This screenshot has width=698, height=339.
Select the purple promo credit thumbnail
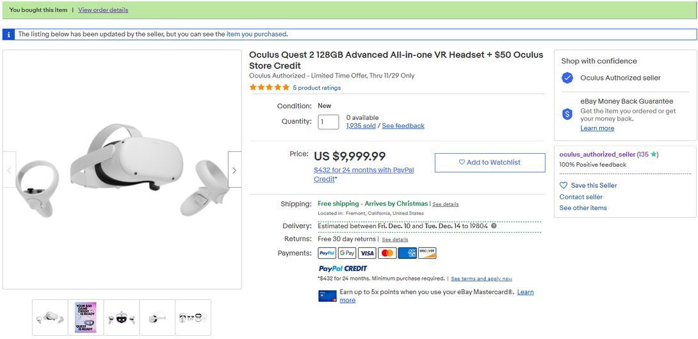(85, 317)
